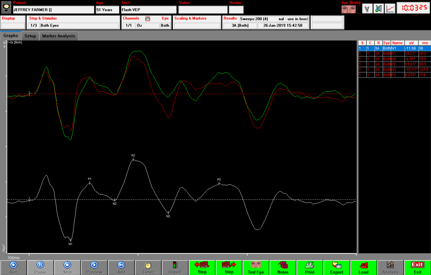Click the Add sweep icon
This screenshot has width=431, height=275.
point(121,267)
